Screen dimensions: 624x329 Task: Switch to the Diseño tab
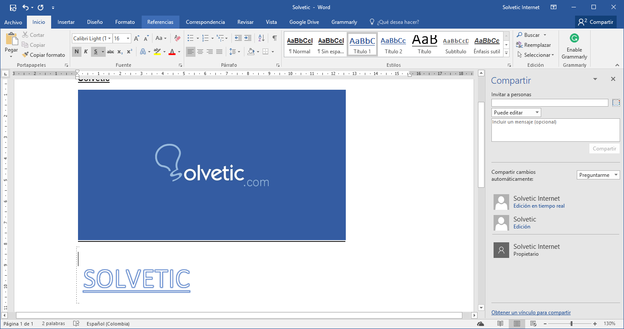pos(94,22)
